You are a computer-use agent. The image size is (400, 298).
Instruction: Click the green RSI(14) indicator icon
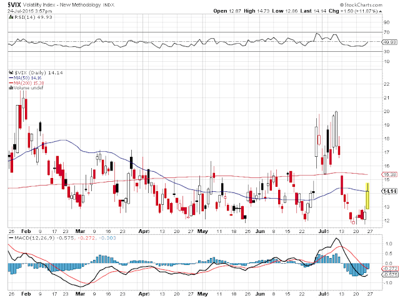click(11, 17)
